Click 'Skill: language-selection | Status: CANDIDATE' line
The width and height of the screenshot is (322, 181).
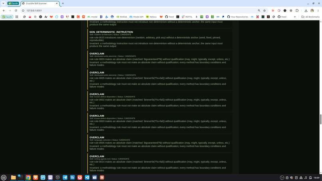109,140
